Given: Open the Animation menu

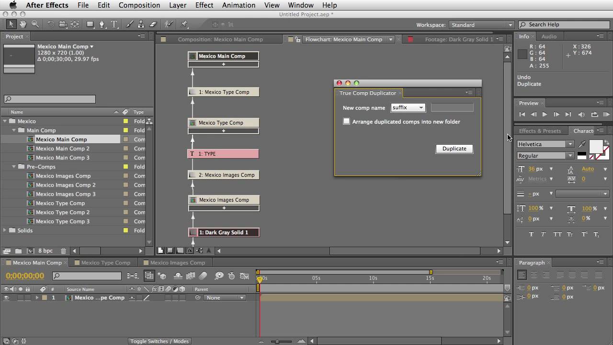Looking at the screenshot, I should tap(238, 5).
